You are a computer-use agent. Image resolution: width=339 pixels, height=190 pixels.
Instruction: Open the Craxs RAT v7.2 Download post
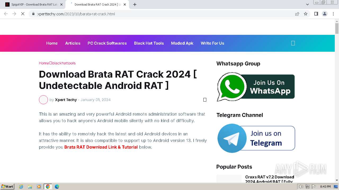tap(270, 179)
